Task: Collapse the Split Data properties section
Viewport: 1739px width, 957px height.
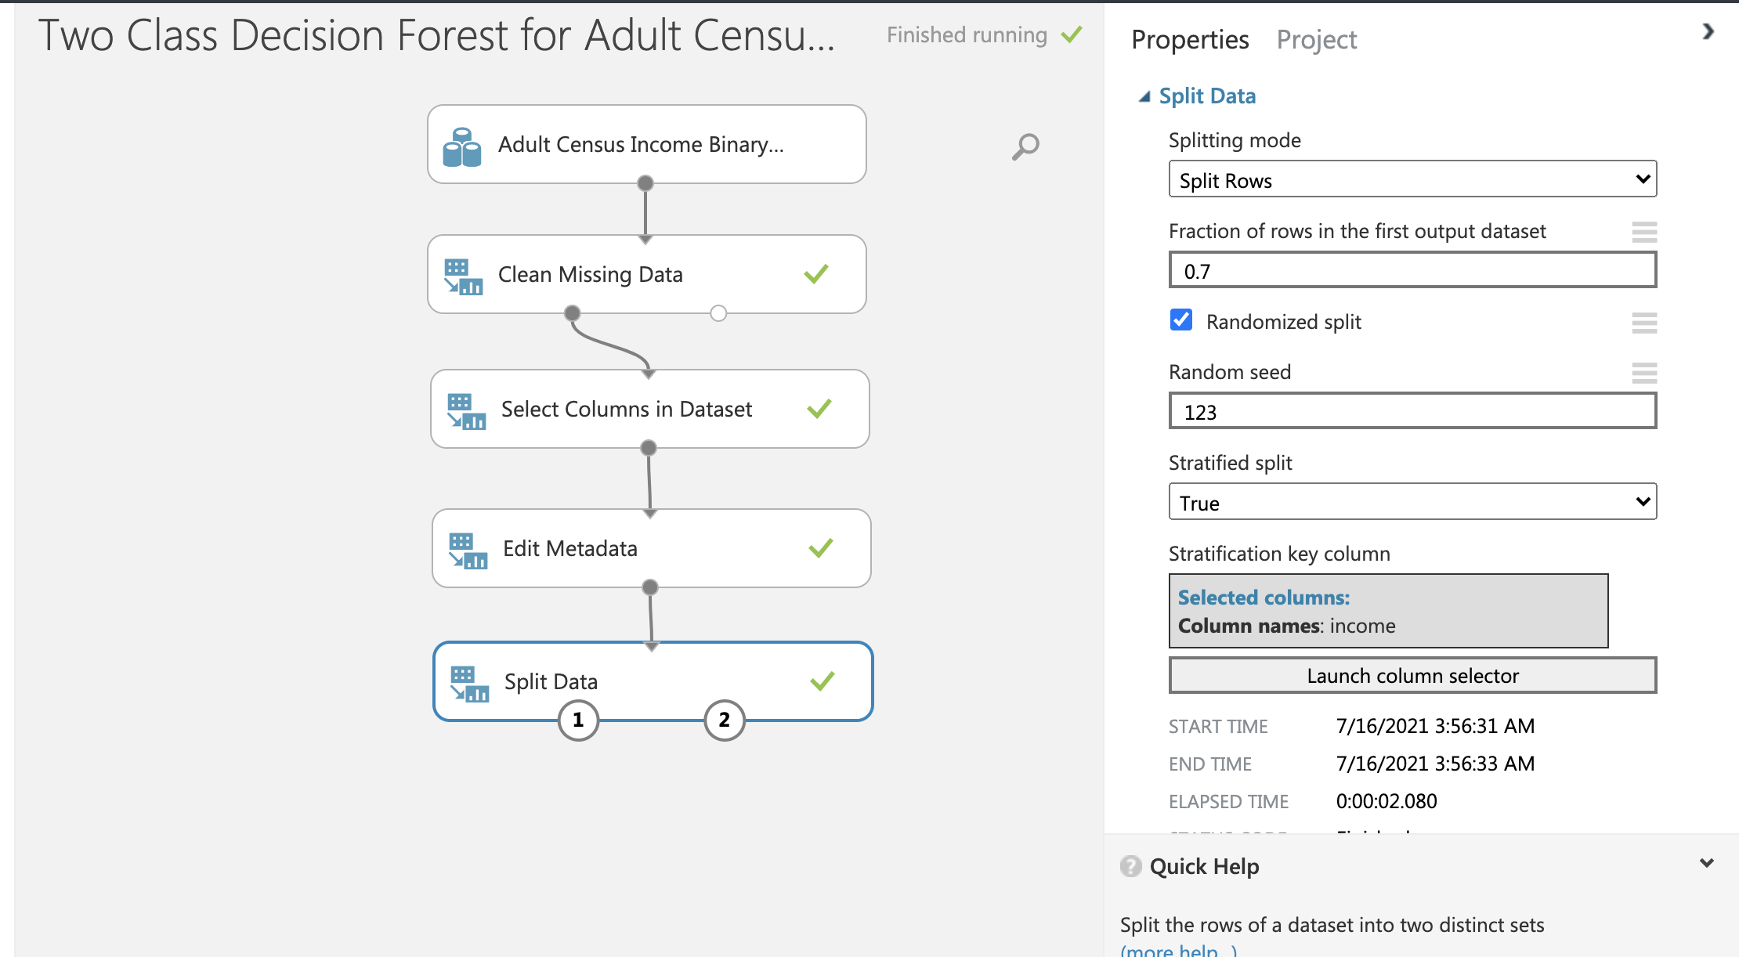Action: point(1144,96)
